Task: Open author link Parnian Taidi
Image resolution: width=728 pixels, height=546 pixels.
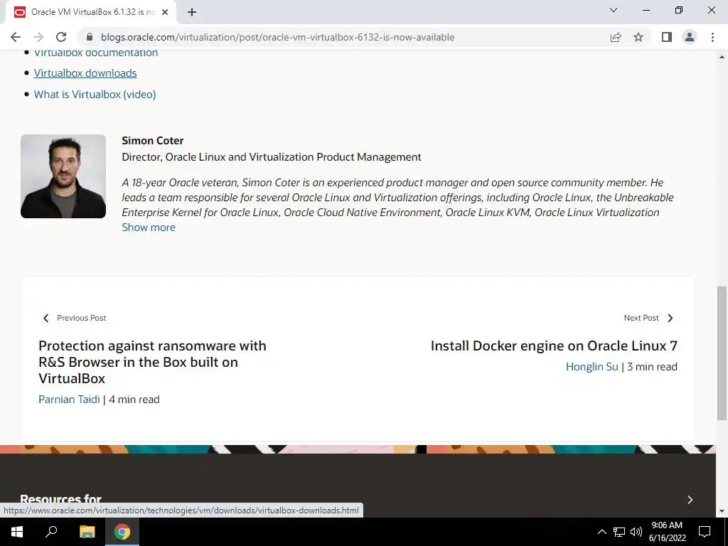Action: [69, 400]
